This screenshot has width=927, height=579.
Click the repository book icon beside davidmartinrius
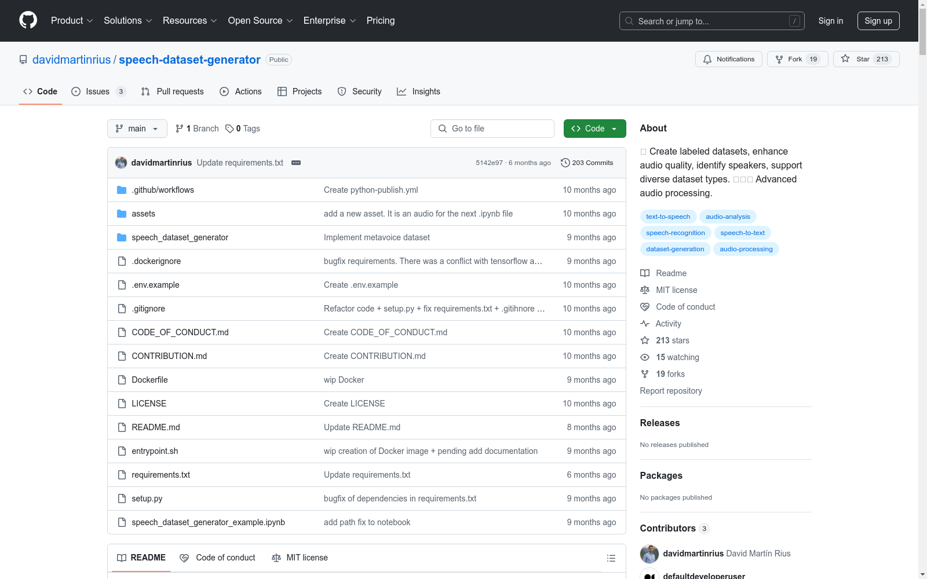(23, 60)
